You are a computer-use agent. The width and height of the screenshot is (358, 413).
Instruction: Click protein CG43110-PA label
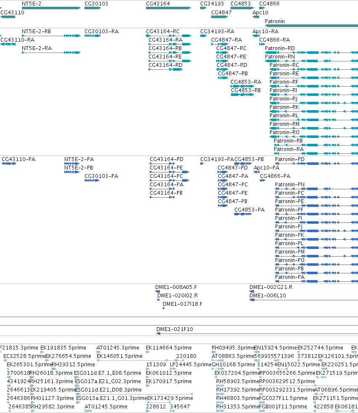[19, 159]
